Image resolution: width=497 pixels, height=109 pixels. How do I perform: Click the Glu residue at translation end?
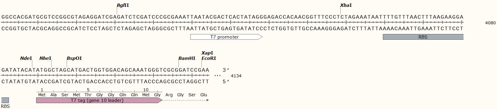(204, 95)
